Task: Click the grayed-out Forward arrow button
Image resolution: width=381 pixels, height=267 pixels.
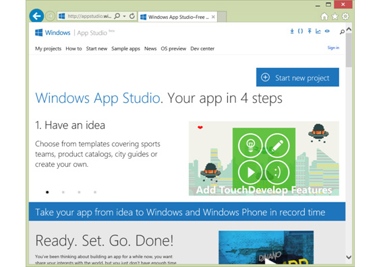Action: click(x=50, y=16)
